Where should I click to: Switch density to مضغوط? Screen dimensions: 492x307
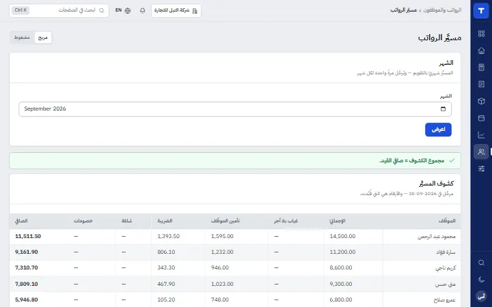coord(22,38)
